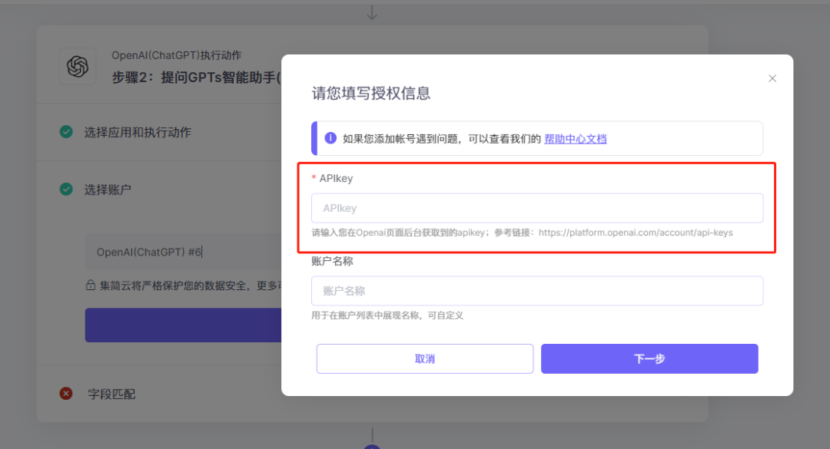Click the down arrow connector above step 2

click(x=372, y=13)
